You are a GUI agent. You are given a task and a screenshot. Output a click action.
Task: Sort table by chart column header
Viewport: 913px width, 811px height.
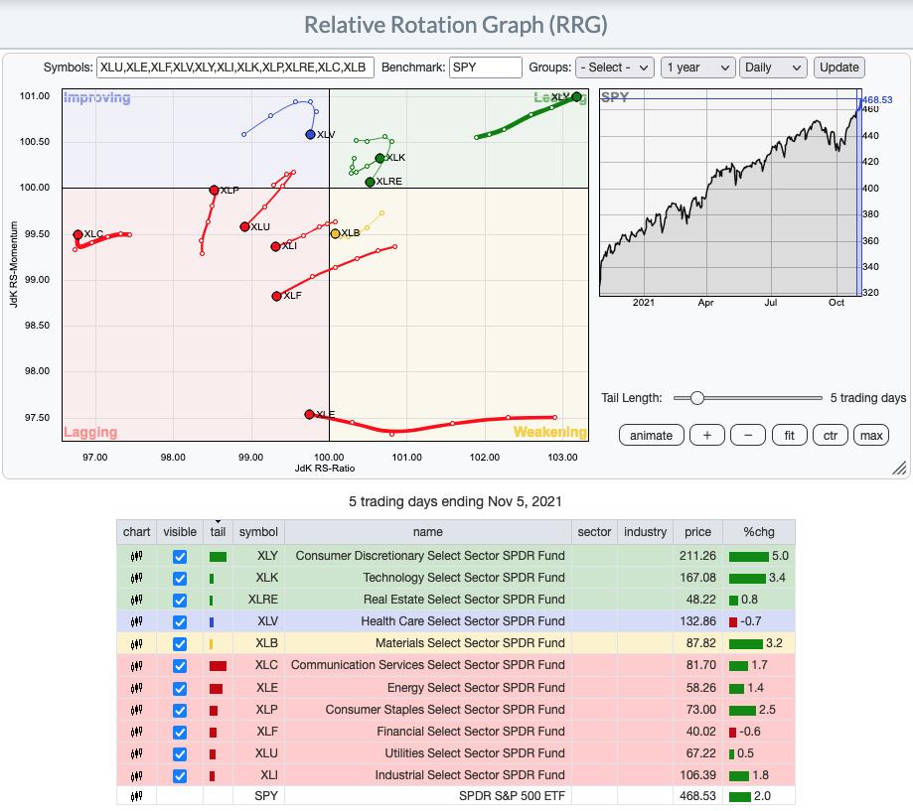tap(136, 532)
